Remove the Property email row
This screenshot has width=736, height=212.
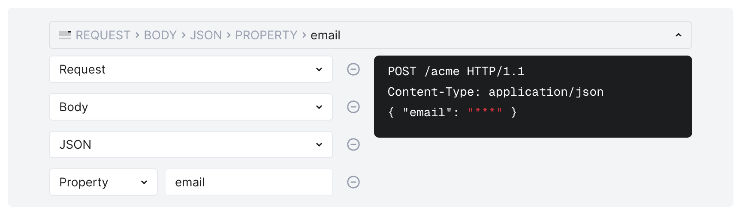(353, 182)
